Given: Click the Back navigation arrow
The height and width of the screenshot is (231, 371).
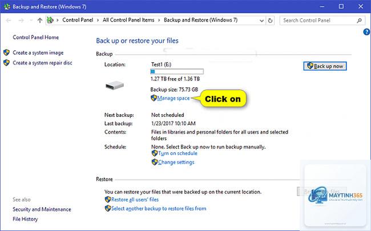Looking at the screenshot, I should 9,21.
